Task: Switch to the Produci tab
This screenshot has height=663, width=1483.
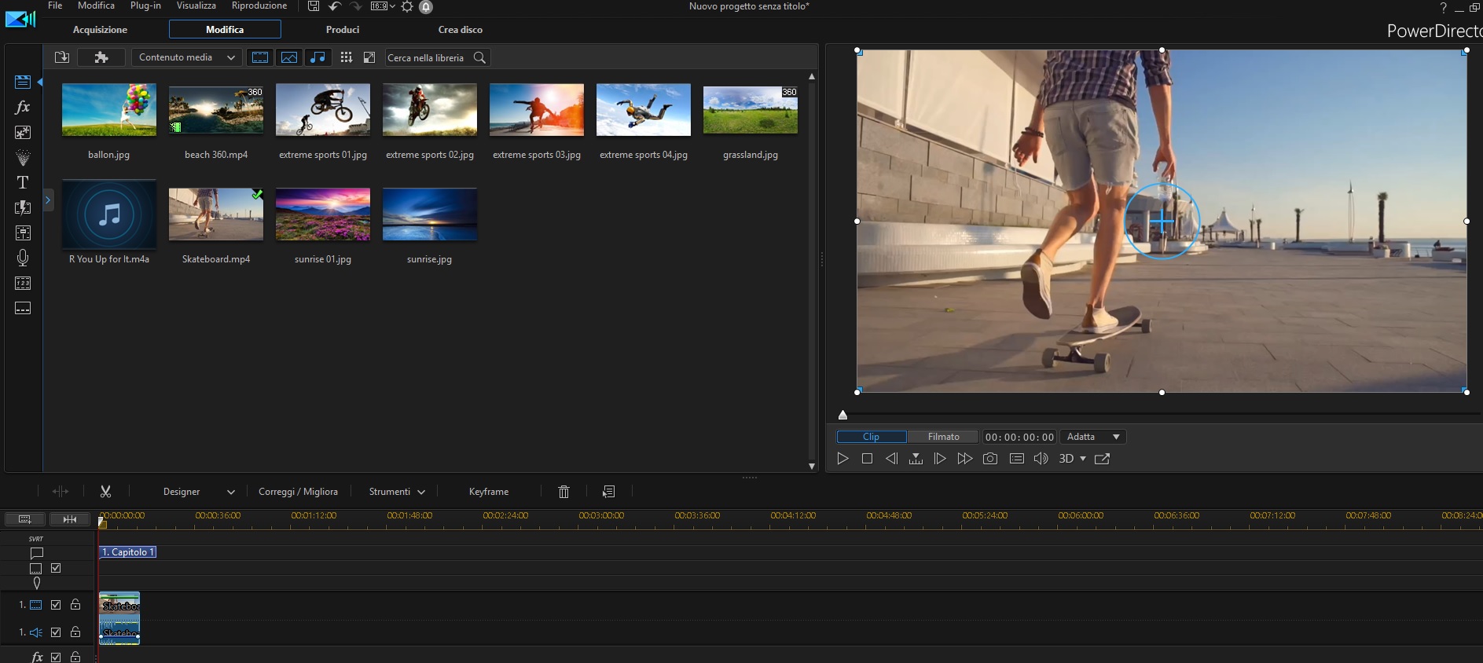Action: coord(343,30)
